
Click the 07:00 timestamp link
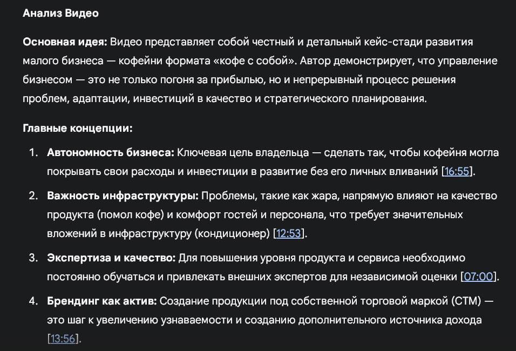click(479, 277)
